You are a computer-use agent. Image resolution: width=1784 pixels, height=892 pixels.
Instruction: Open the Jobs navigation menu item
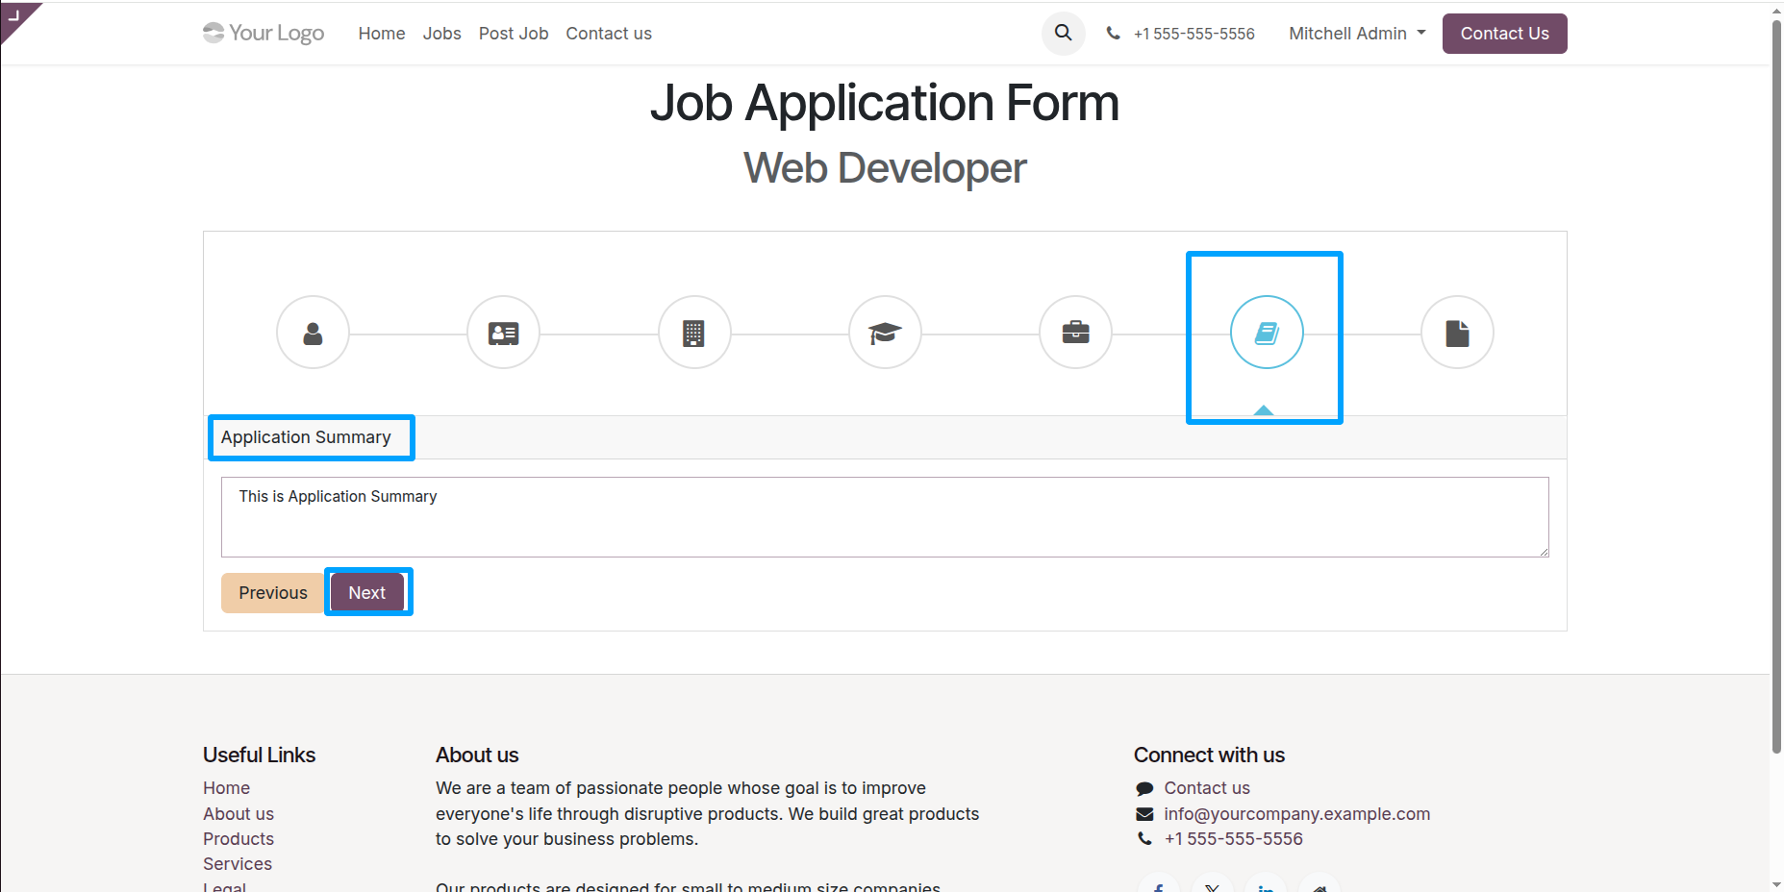point(441,33)
